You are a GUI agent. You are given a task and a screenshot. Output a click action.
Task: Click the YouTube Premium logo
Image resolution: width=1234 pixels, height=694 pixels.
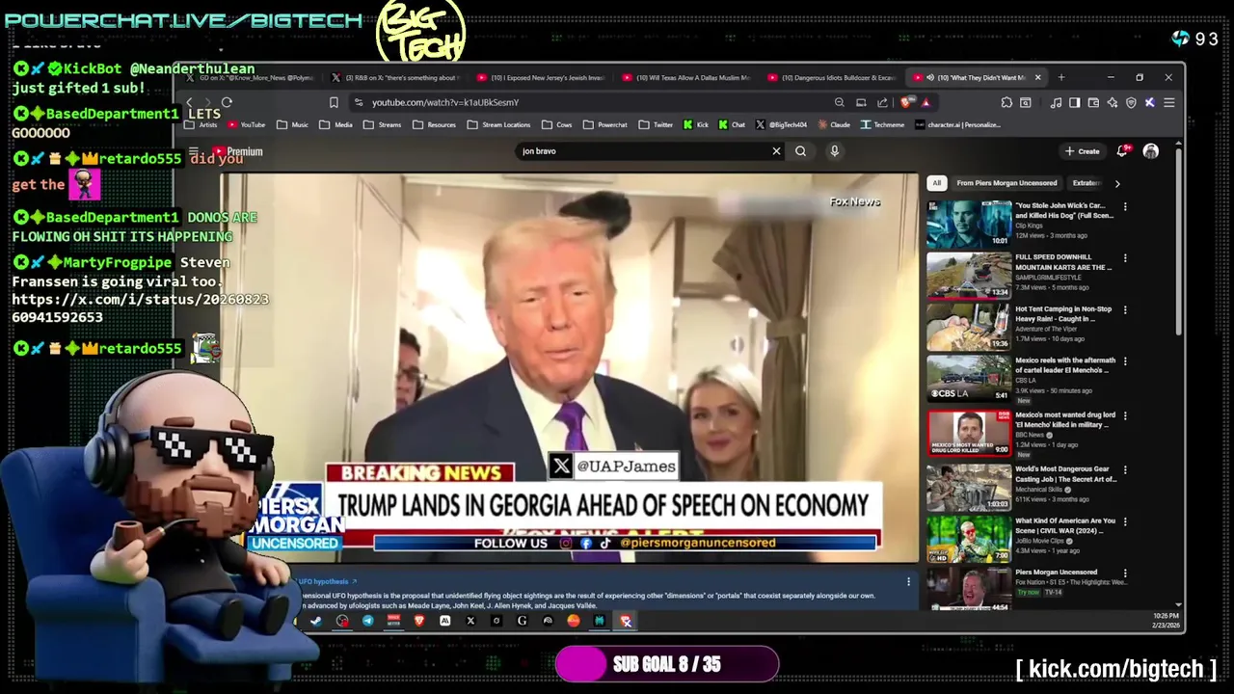tap(237, 151)
